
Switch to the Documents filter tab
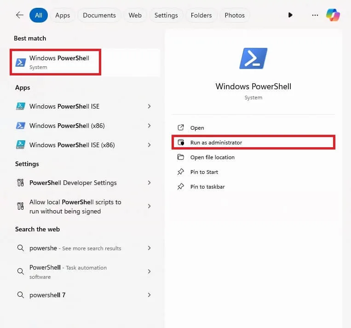click(99, 15)
